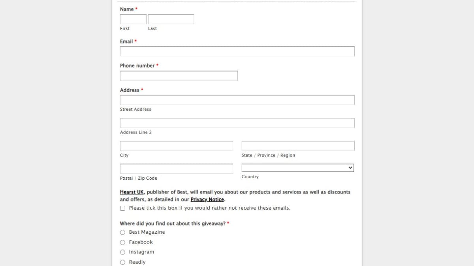
Task: Click the Phone number field
Action: tap(179, 76)
